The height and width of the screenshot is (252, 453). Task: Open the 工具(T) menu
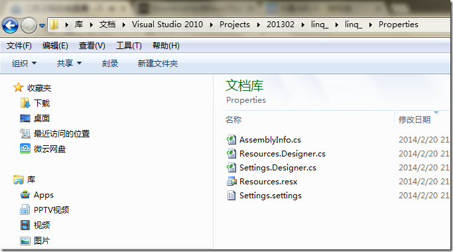129,46
